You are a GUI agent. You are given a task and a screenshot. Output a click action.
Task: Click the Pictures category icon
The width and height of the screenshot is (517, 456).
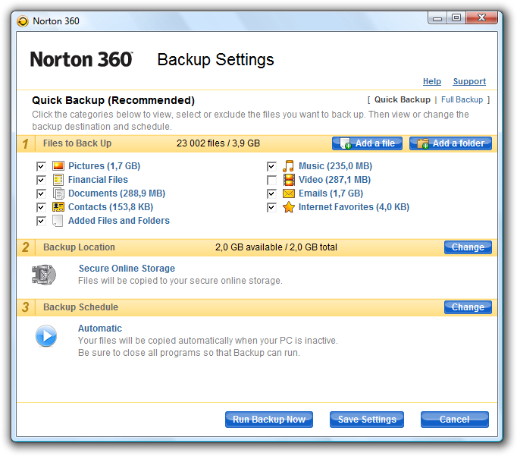coord(58,165)
